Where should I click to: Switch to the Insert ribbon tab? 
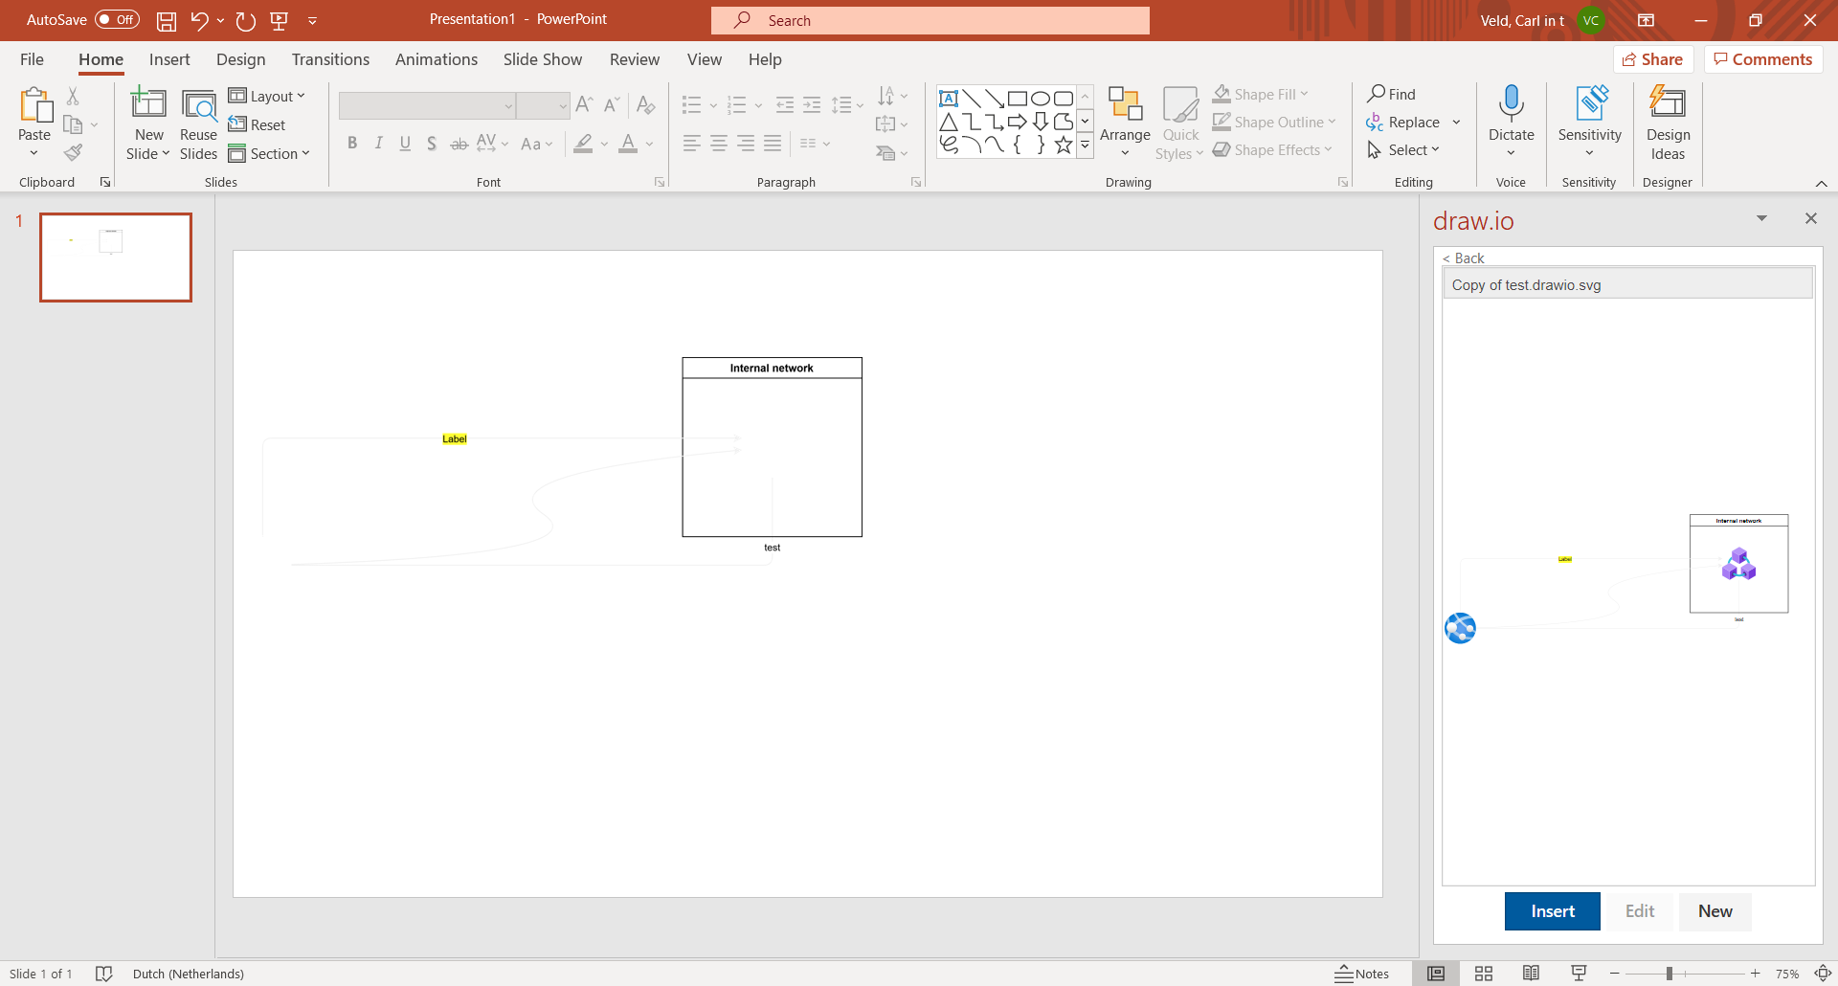point(169,59)
